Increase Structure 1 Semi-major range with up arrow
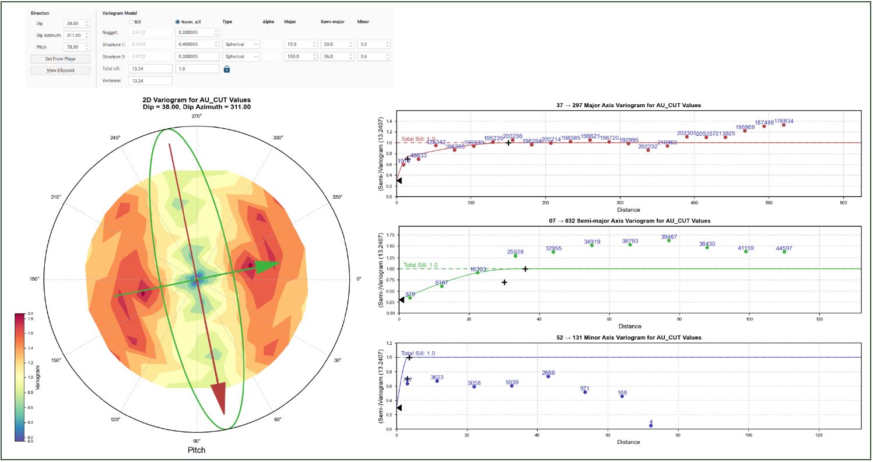This screenshot has height=462, width=873. click(351, 43)
